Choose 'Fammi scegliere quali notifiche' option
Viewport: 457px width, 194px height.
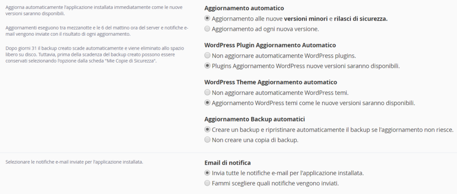207,183
